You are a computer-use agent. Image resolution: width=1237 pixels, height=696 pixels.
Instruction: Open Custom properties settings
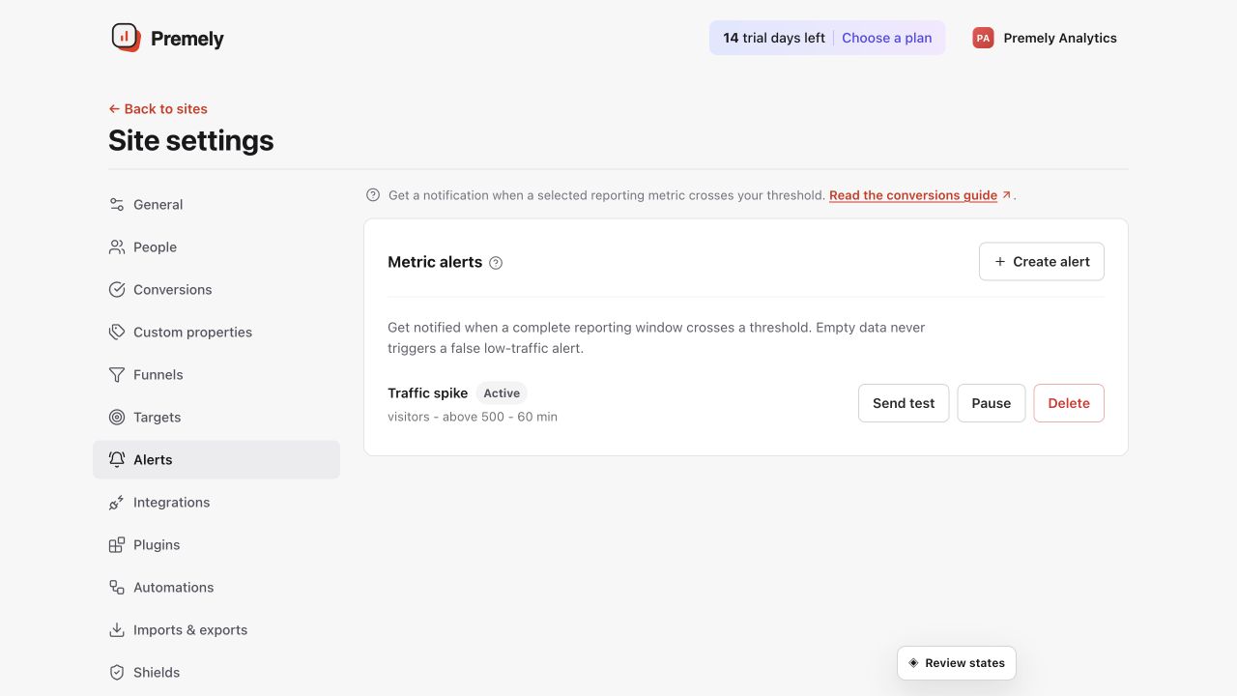point(216,333)
